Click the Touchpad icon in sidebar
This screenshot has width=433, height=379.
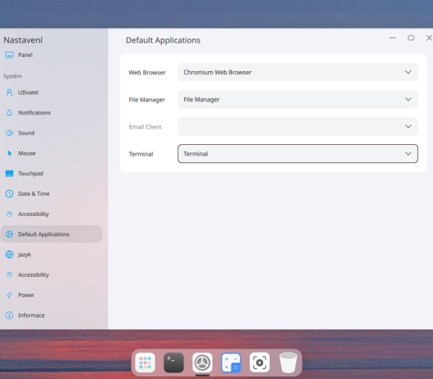[x=9, y=174]
